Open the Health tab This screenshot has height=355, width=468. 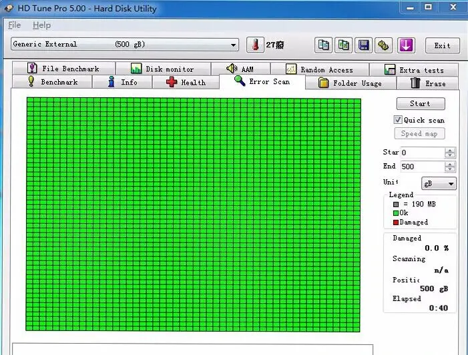pyautogui.click(x=186, y=82)
